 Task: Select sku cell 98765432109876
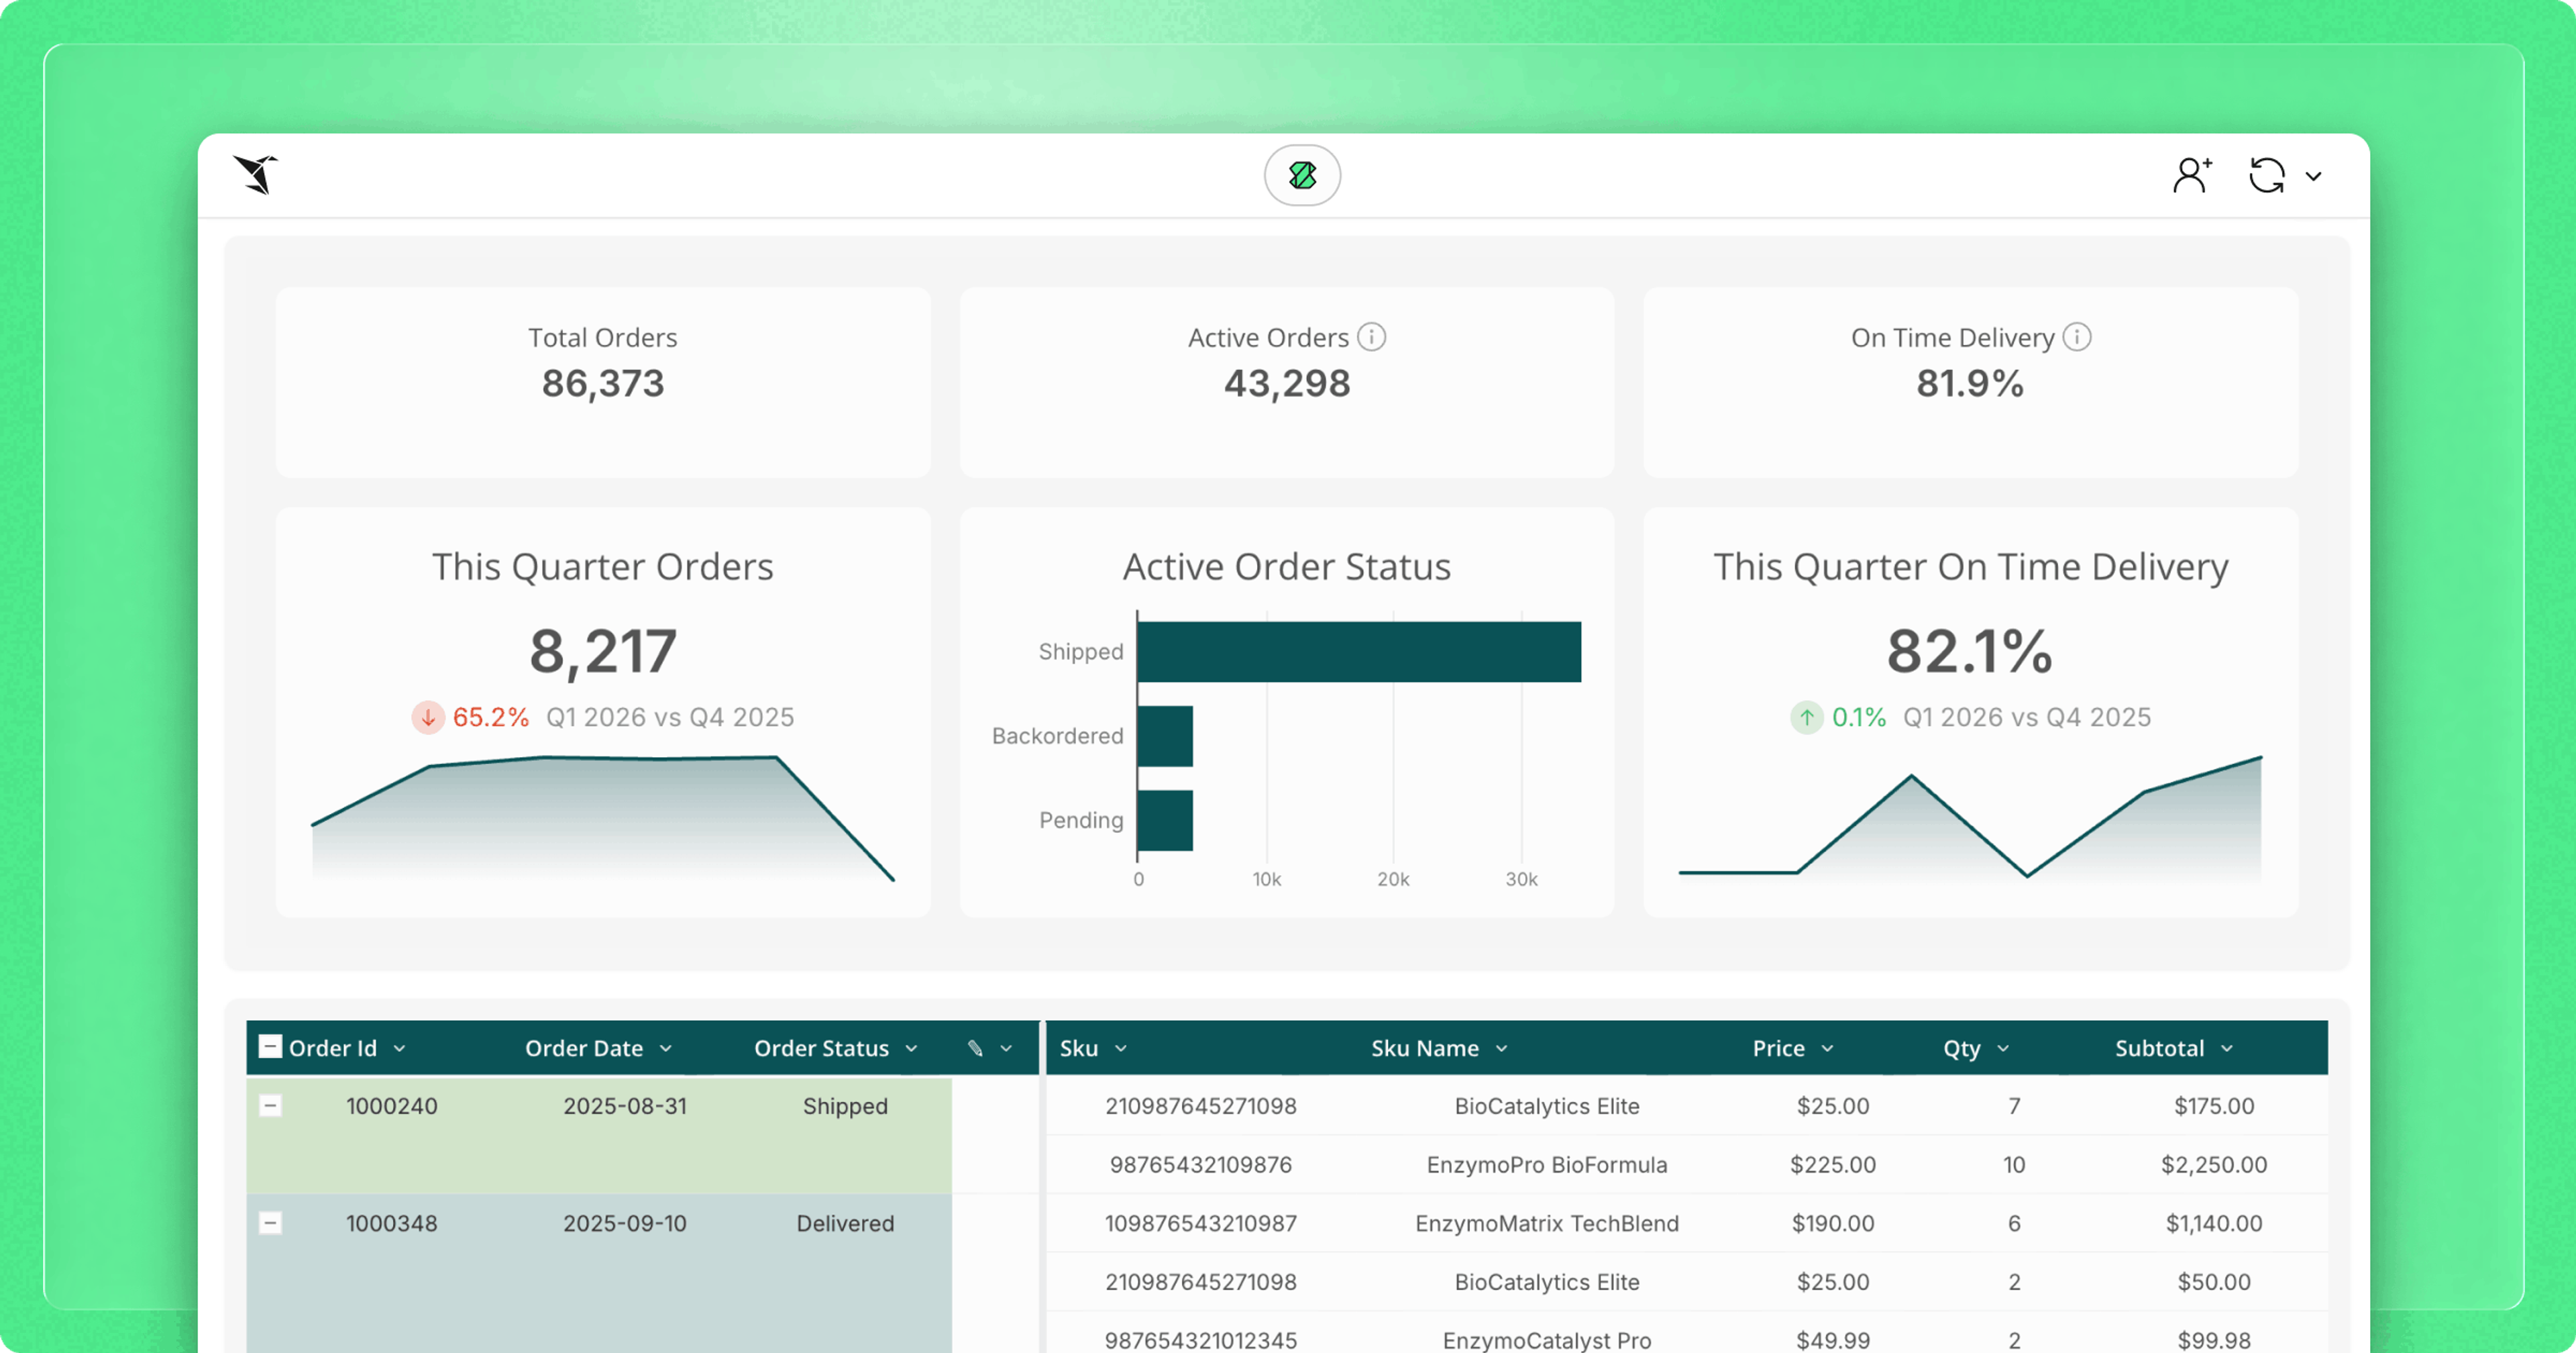(x=1200, y=1165)
